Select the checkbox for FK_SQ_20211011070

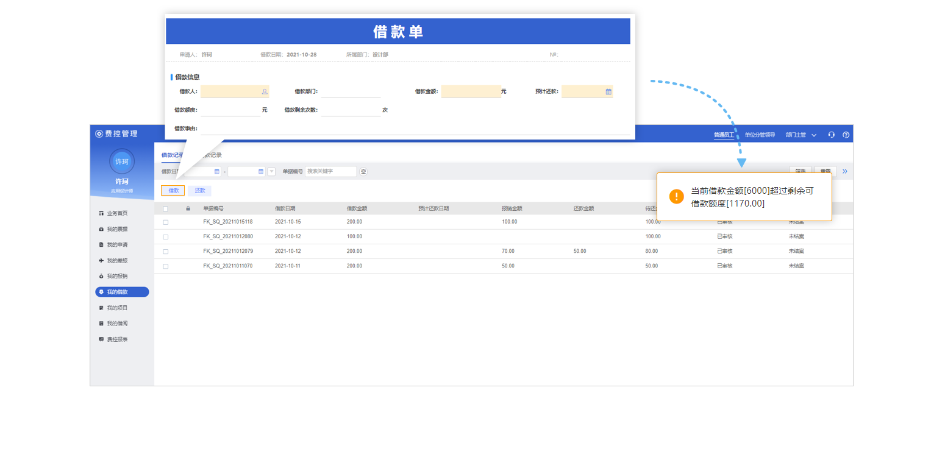pos(165,266)
